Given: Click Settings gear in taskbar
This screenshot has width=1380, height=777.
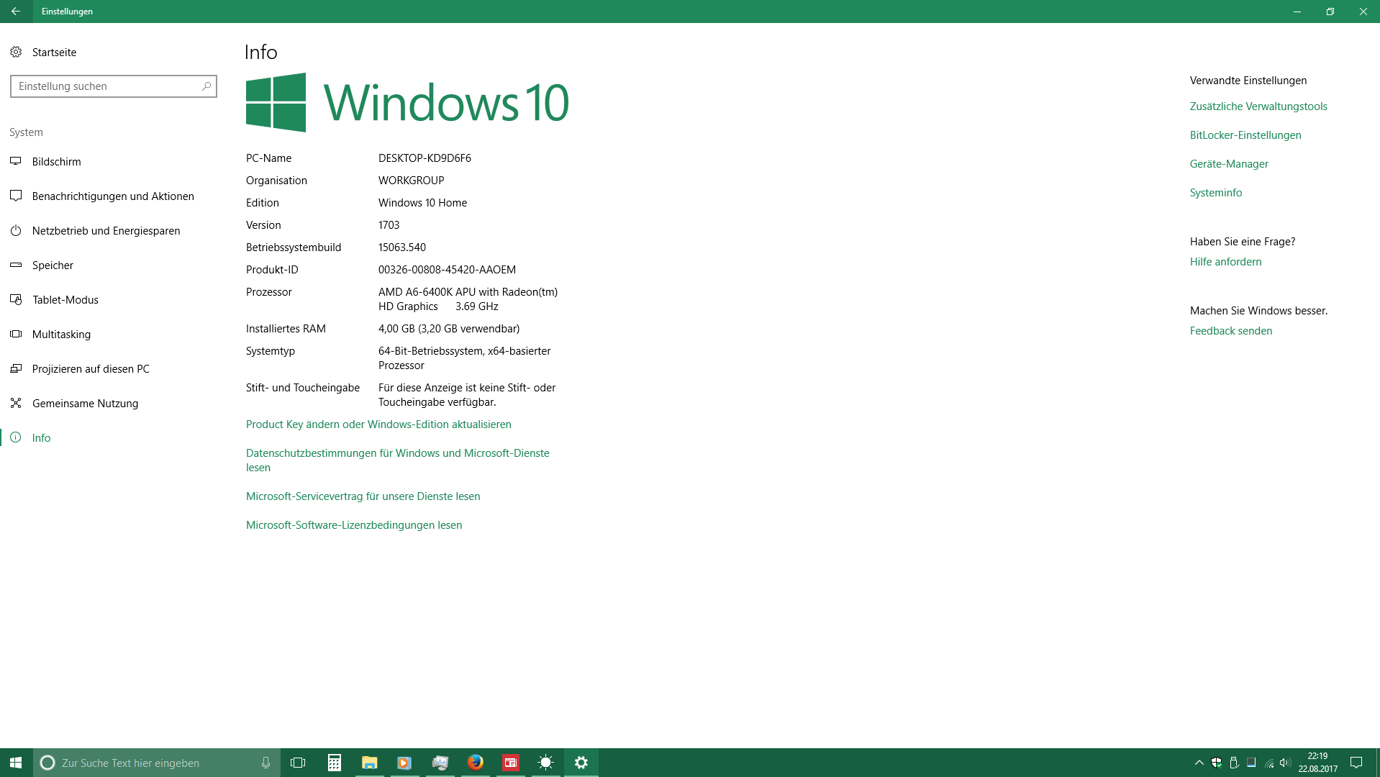Looking at the screenshot, I should (581, 763).
